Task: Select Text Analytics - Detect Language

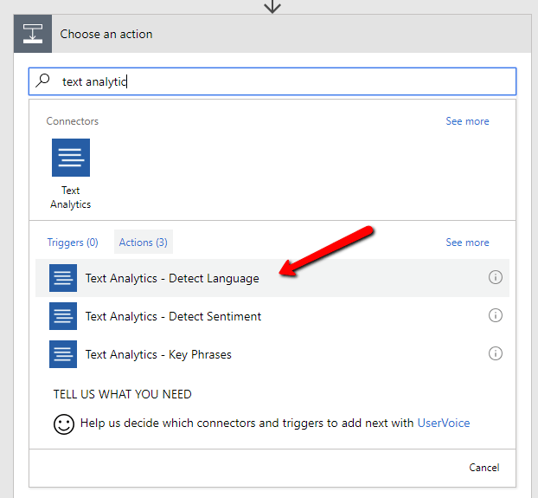Action: coord(172,278)
